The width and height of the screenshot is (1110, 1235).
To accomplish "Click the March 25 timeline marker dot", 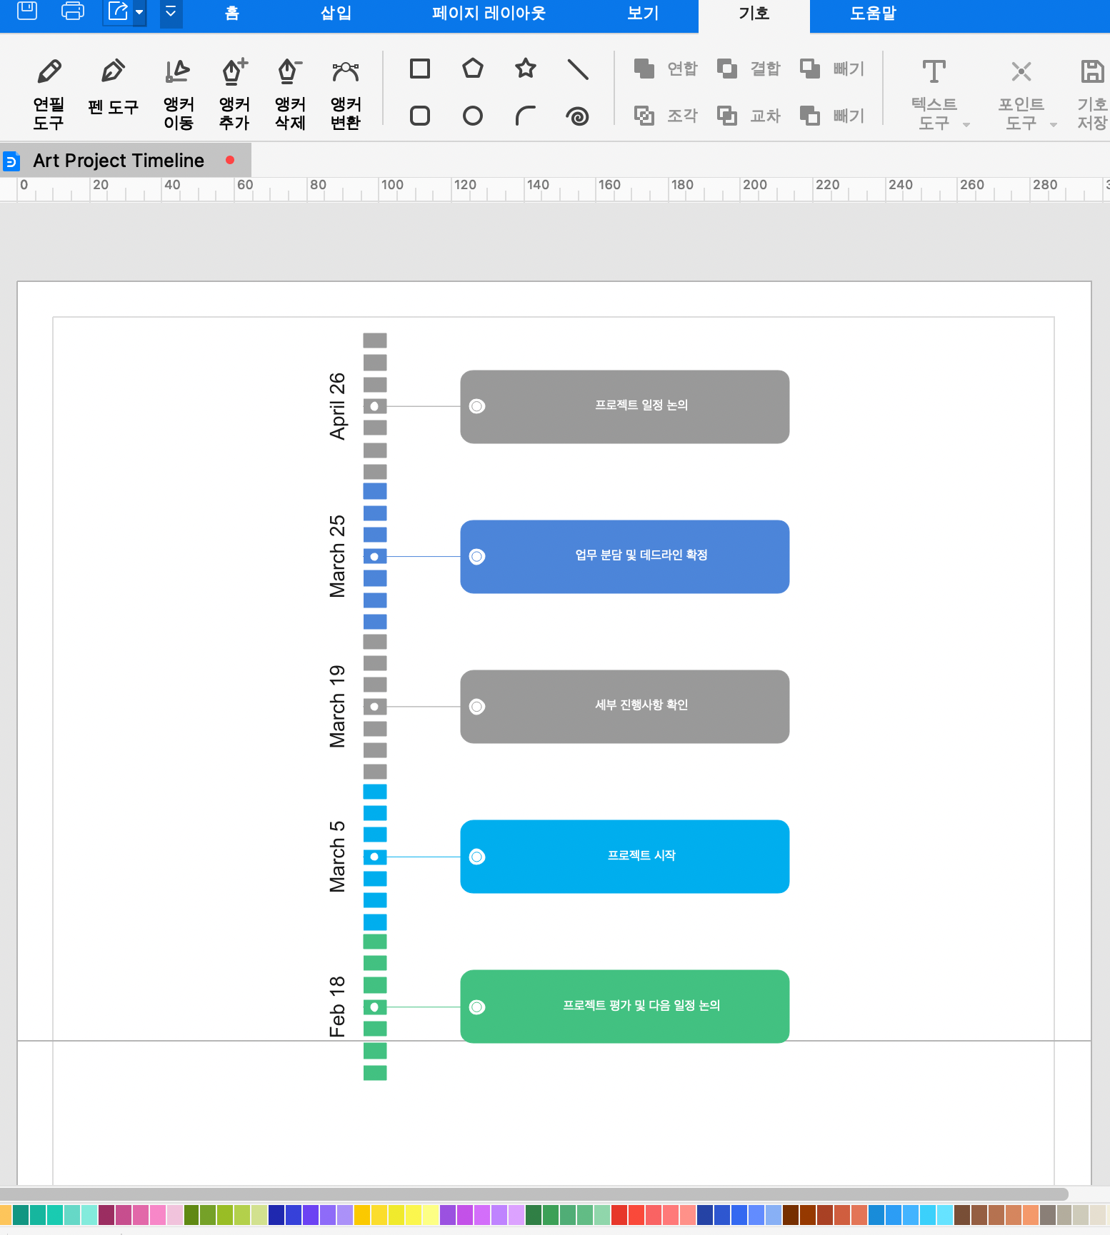I will 374,556.
